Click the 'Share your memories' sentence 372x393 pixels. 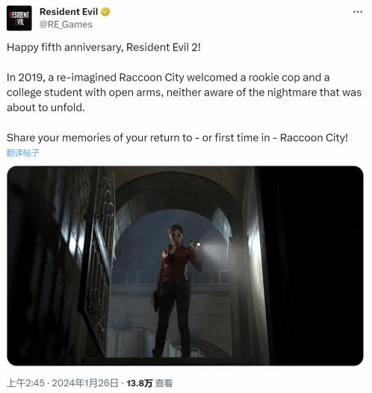(x=177, y=138)
